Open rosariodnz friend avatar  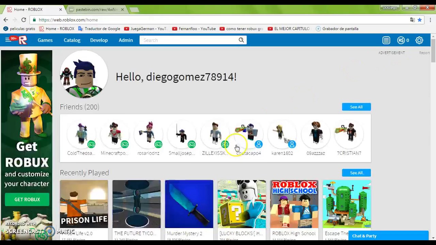[148, 134]
